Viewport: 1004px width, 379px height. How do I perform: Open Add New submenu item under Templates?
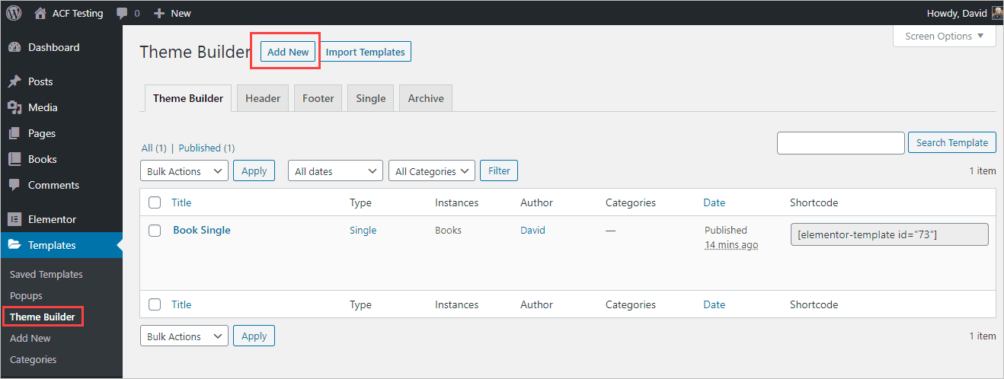click(x=30, y=338)
